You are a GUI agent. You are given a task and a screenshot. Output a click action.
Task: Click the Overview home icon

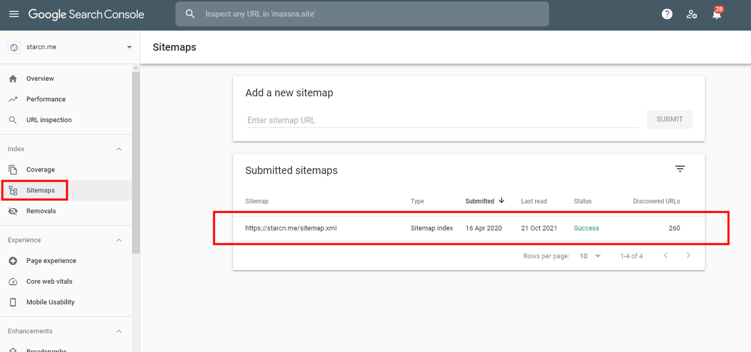click(14, 78)
